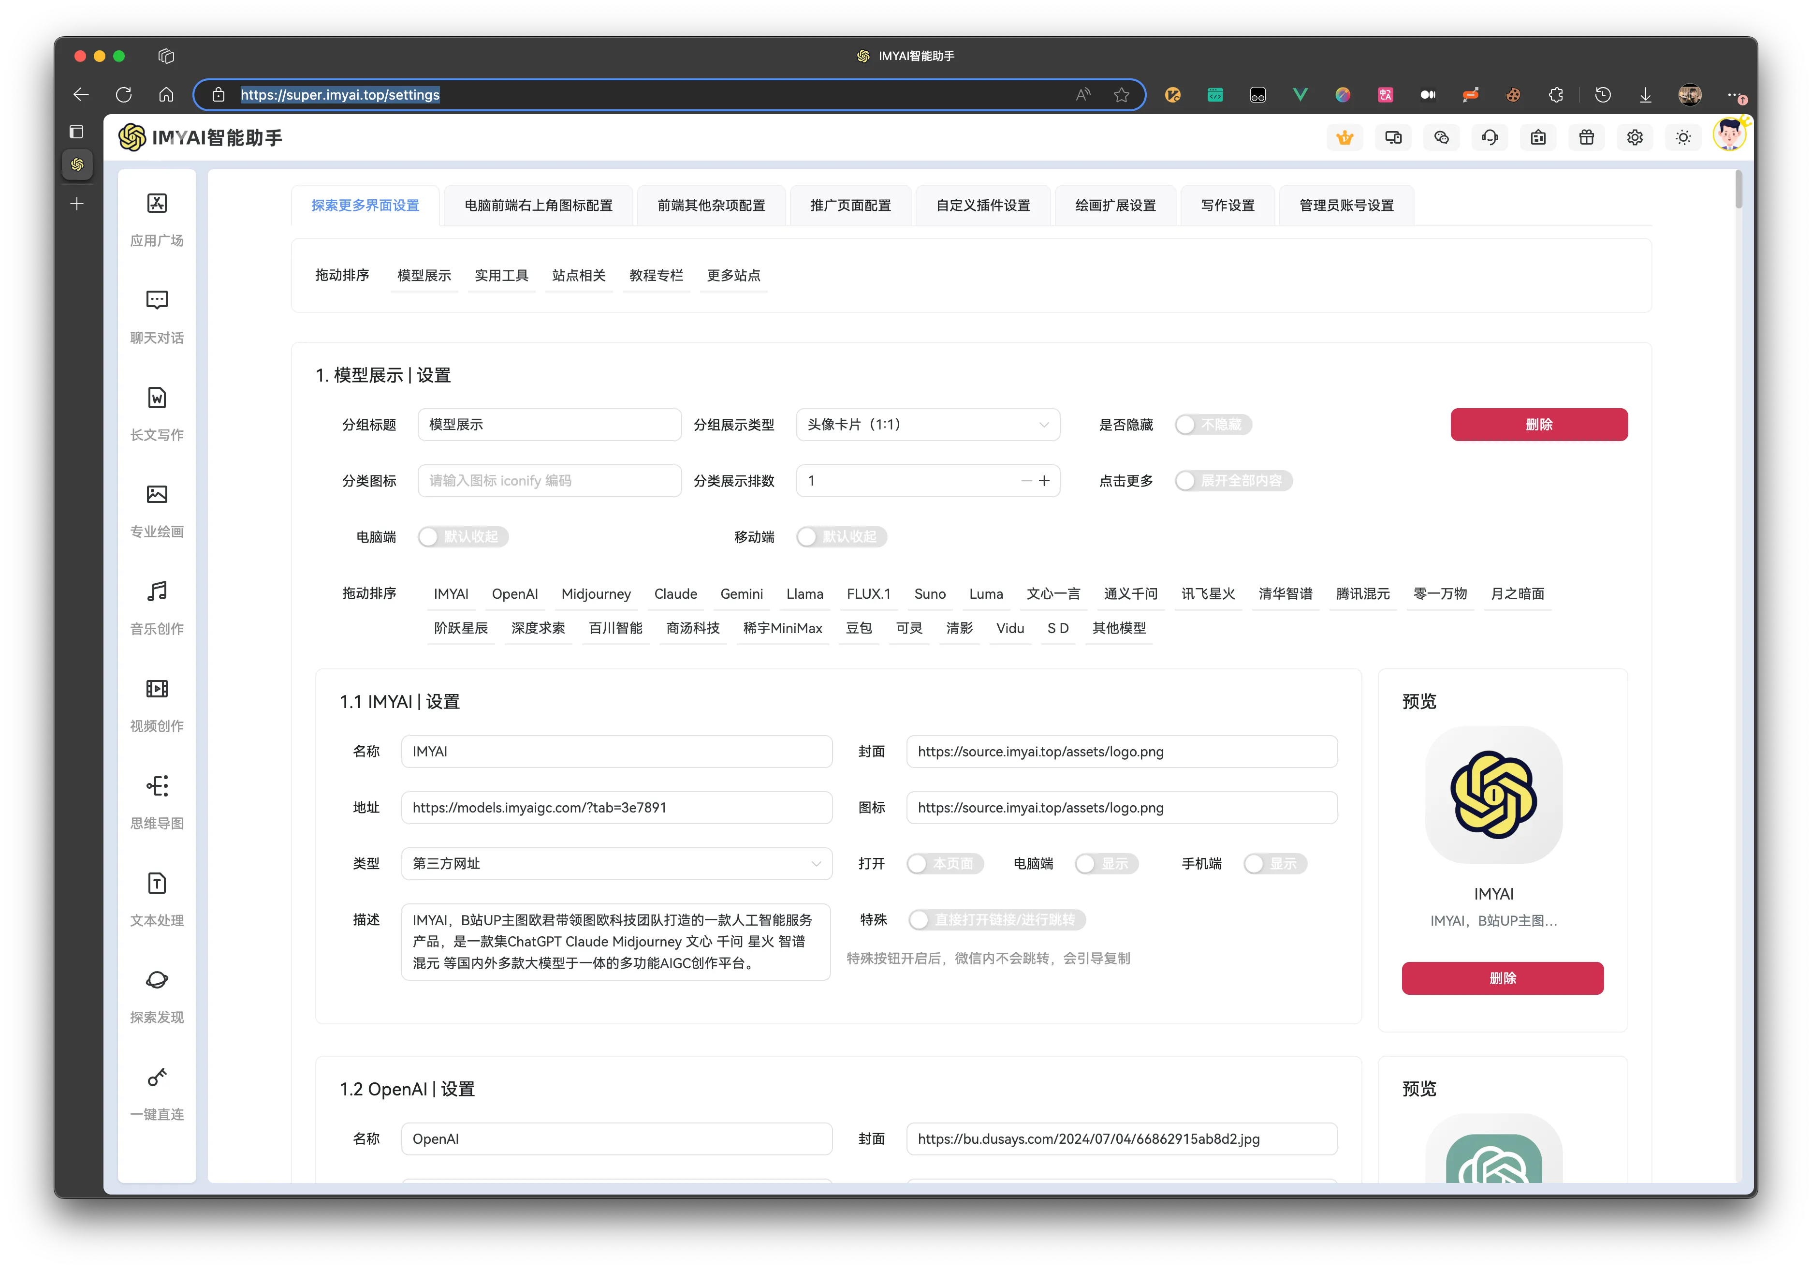The height and width of the screenshot is (1270, 1812).
Task: Open browser history clock icon
Action: click(x=1603, y=95)
